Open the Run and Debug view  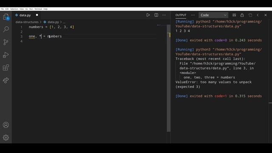click(6, 55)
